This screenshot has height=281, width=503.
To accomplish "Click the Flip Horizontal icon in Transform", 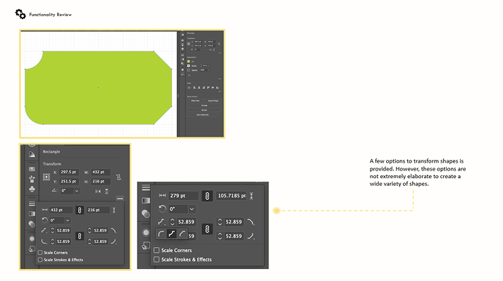I will click(x=98, y=191).
